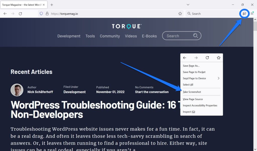The image size is (257, 151).
Task: Open author Nick Schäferhoff link
Action: [x=40, y=92]
